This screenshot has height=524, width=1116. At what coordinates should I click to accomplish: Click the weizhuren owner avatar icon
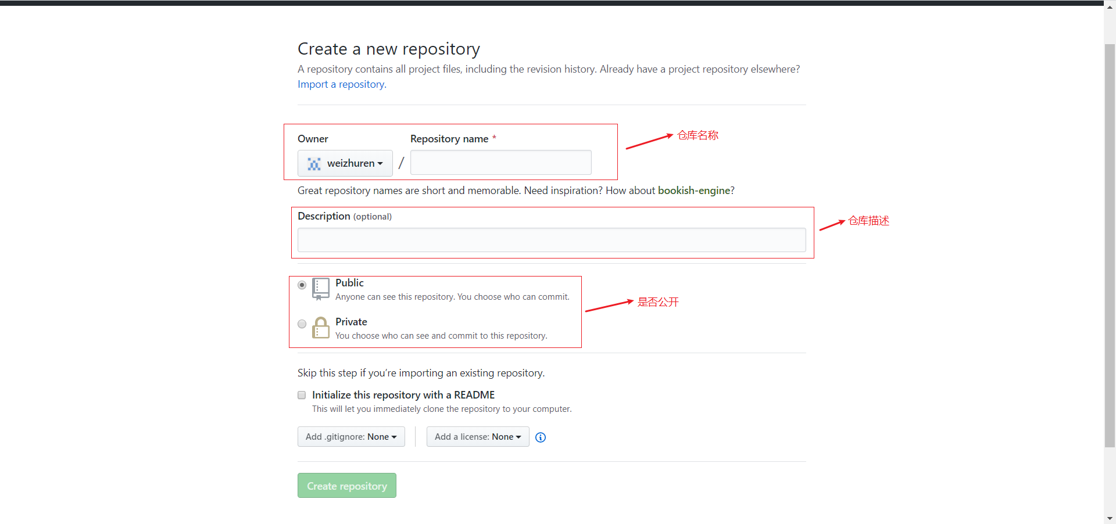tap(314, 163)
